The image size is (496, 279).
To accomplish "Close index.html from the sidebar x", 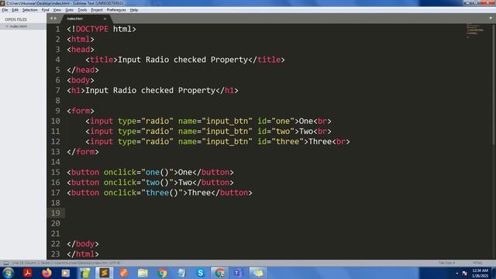I will 7,26.
